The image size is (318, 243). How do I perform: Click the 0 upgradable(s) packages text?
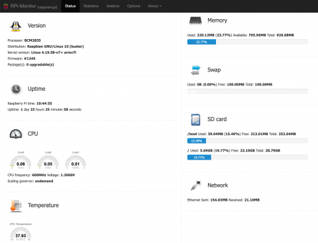point(30,65)
